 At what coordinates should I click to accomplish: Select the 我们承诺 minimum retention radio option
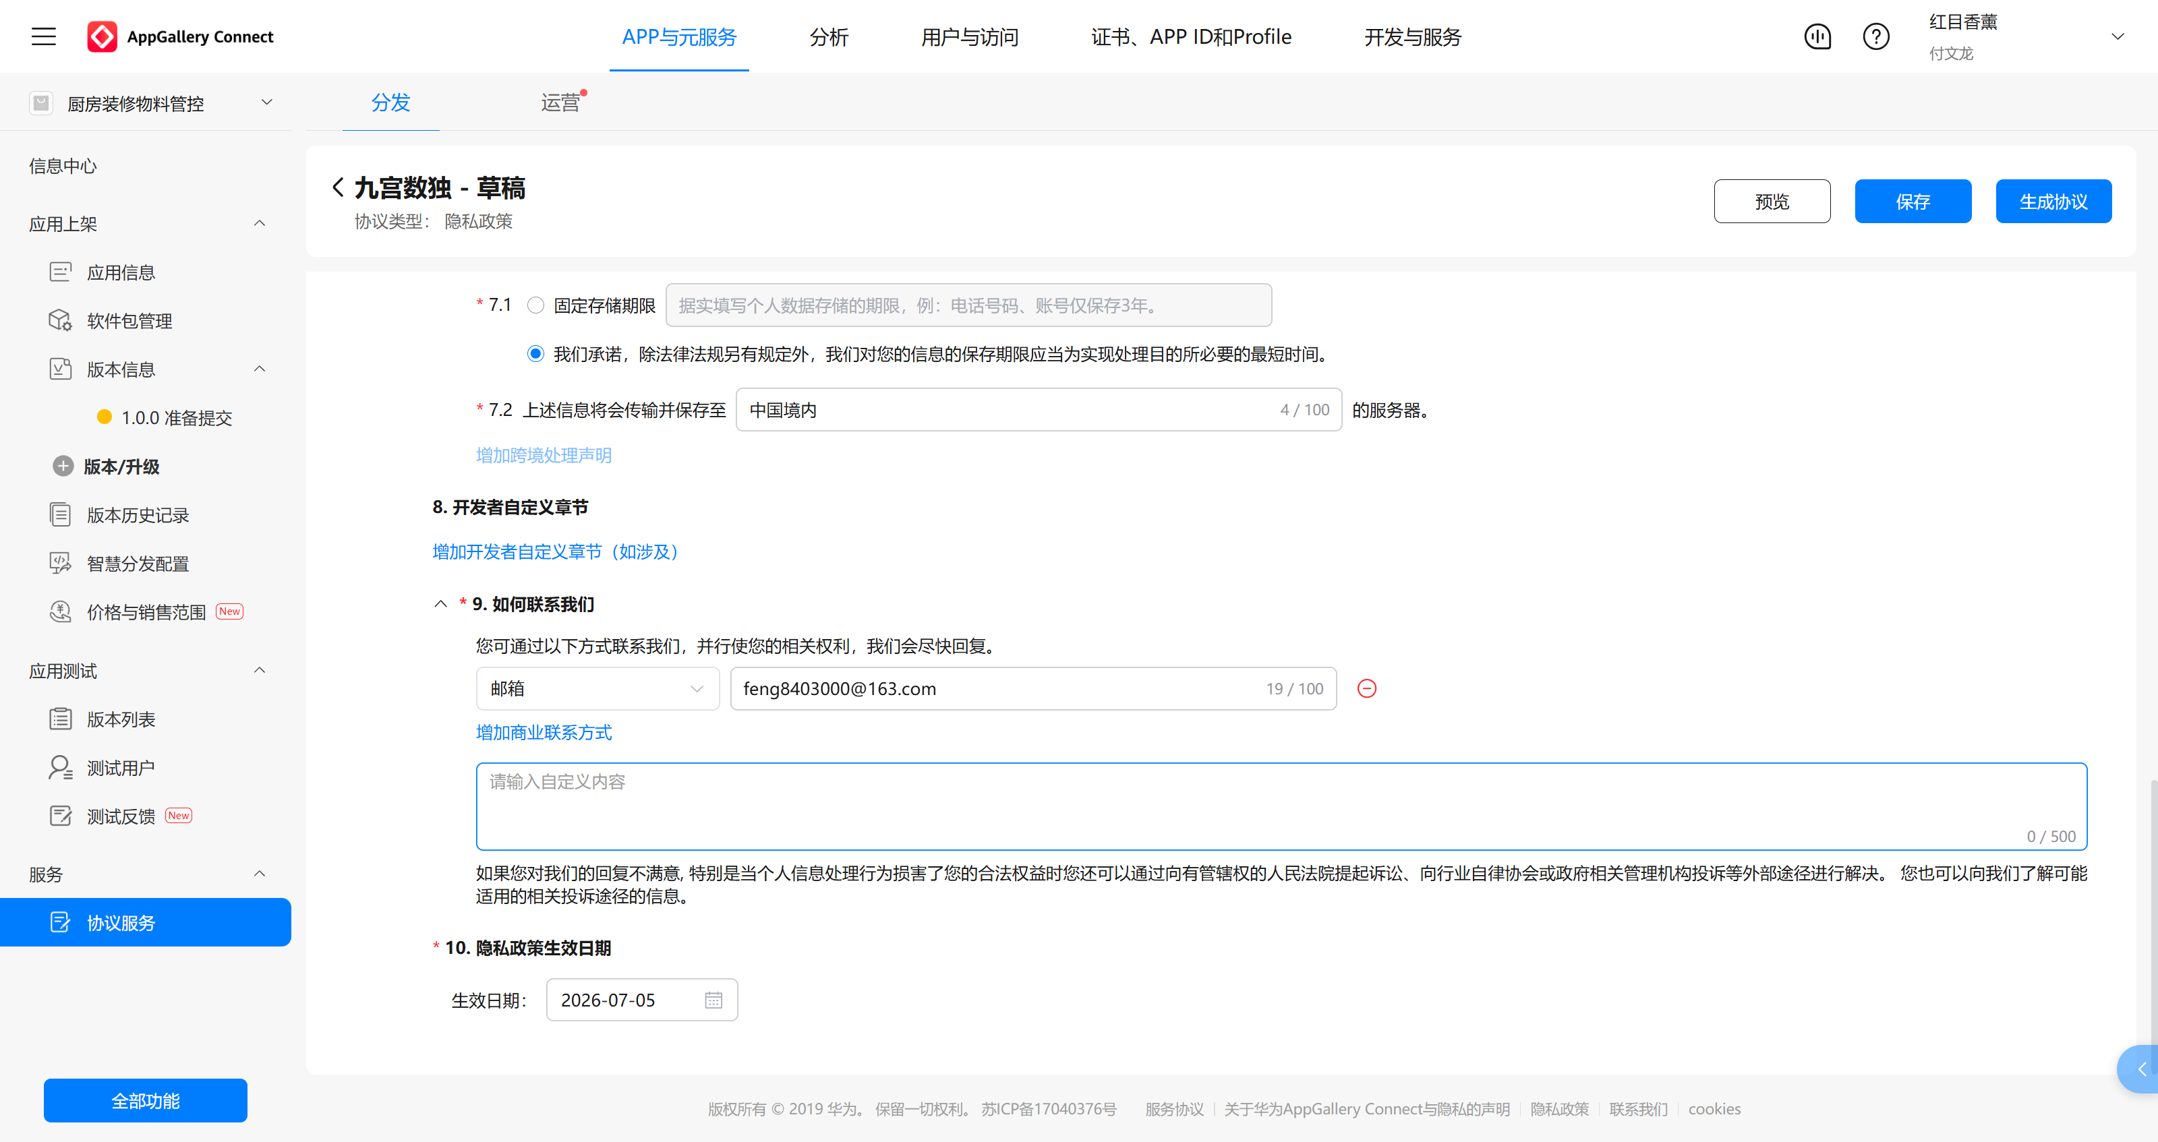click(535, 354)
